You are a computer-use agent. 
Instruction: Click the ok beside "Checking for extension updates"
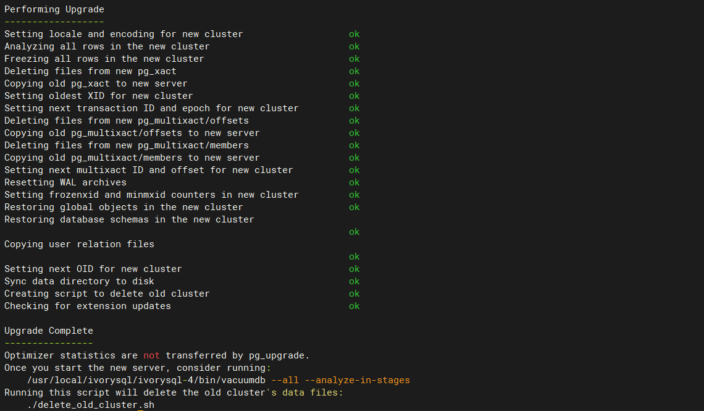[354, 306]
